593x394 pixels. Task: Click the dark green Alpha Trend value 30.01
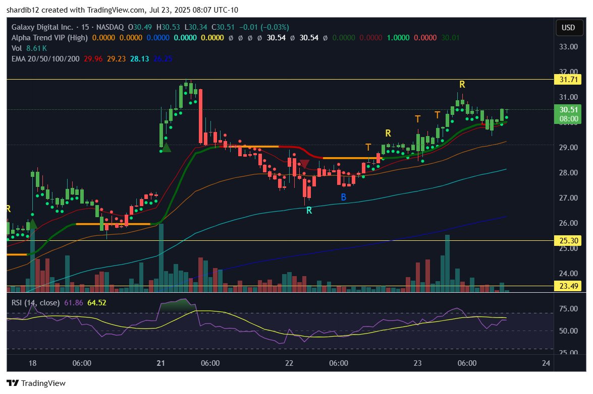pyautogui.click(x=450, y=38)
